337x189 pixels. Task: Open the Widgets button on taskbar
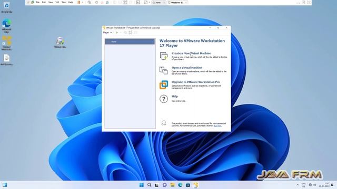point(5,185)
